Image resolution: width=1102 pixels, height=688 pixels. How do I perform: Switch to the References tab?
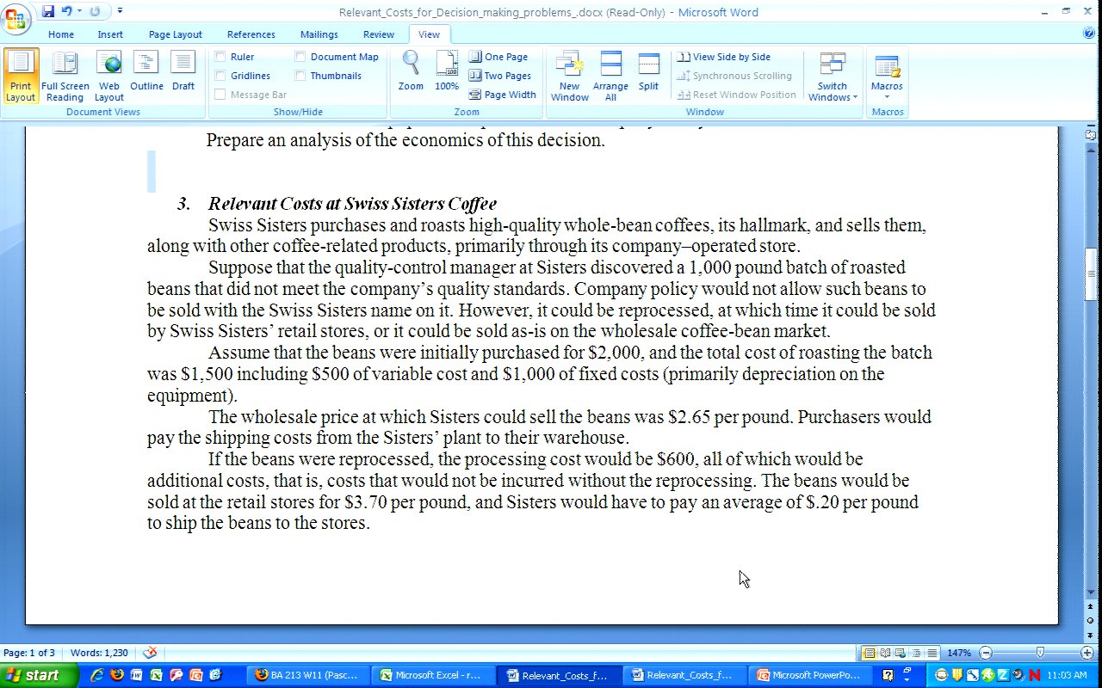click(x=251, y=34)
